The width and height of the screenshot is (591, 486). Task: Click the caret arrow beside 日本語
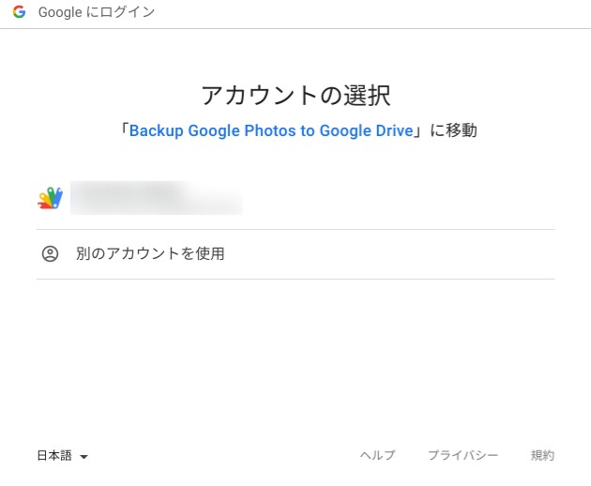(83, 457)
